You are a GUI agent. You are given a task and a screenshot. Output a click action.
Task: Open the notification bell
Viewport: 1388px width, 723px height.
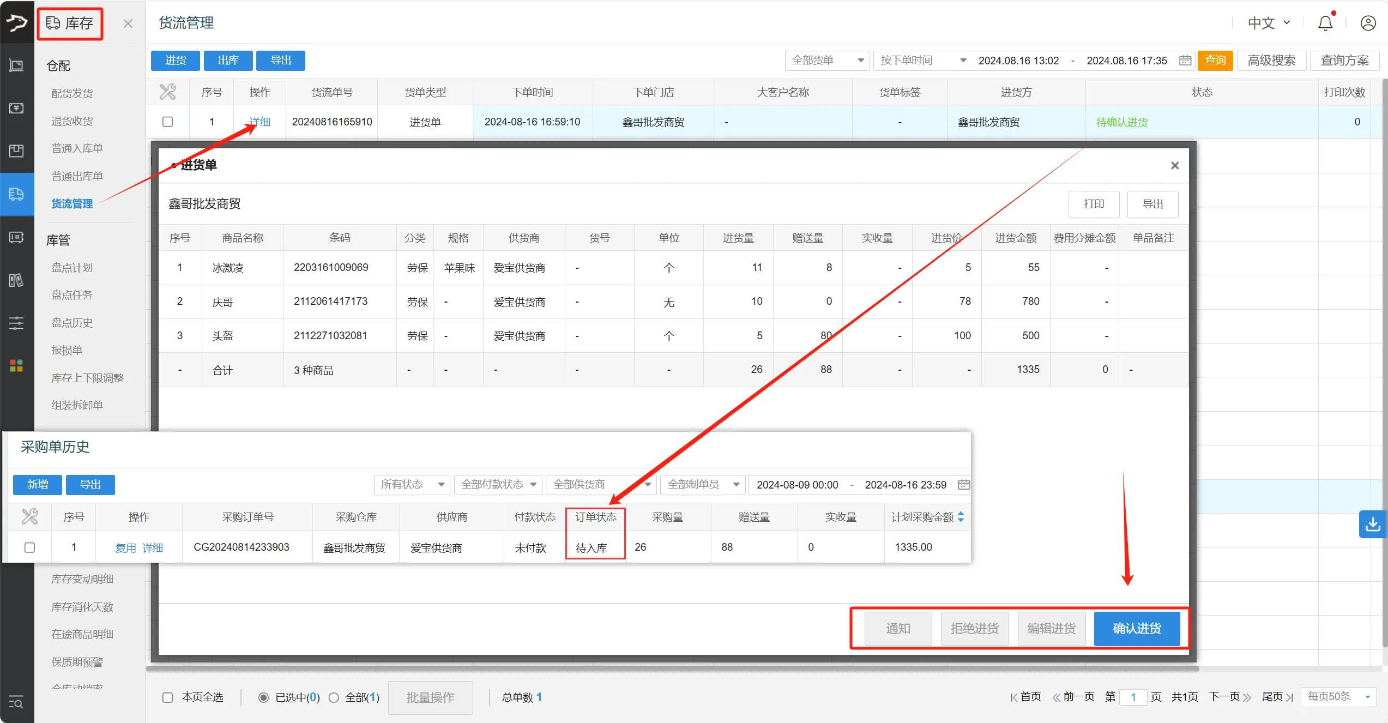[1325, 23]
